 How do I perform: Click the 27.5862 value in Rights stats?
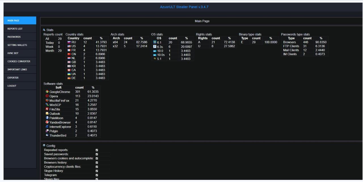click(x=229, y=46)
